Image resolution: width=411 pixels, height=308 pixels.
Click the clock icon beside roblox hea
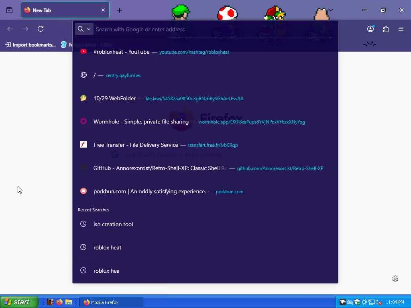pos(83,270)
